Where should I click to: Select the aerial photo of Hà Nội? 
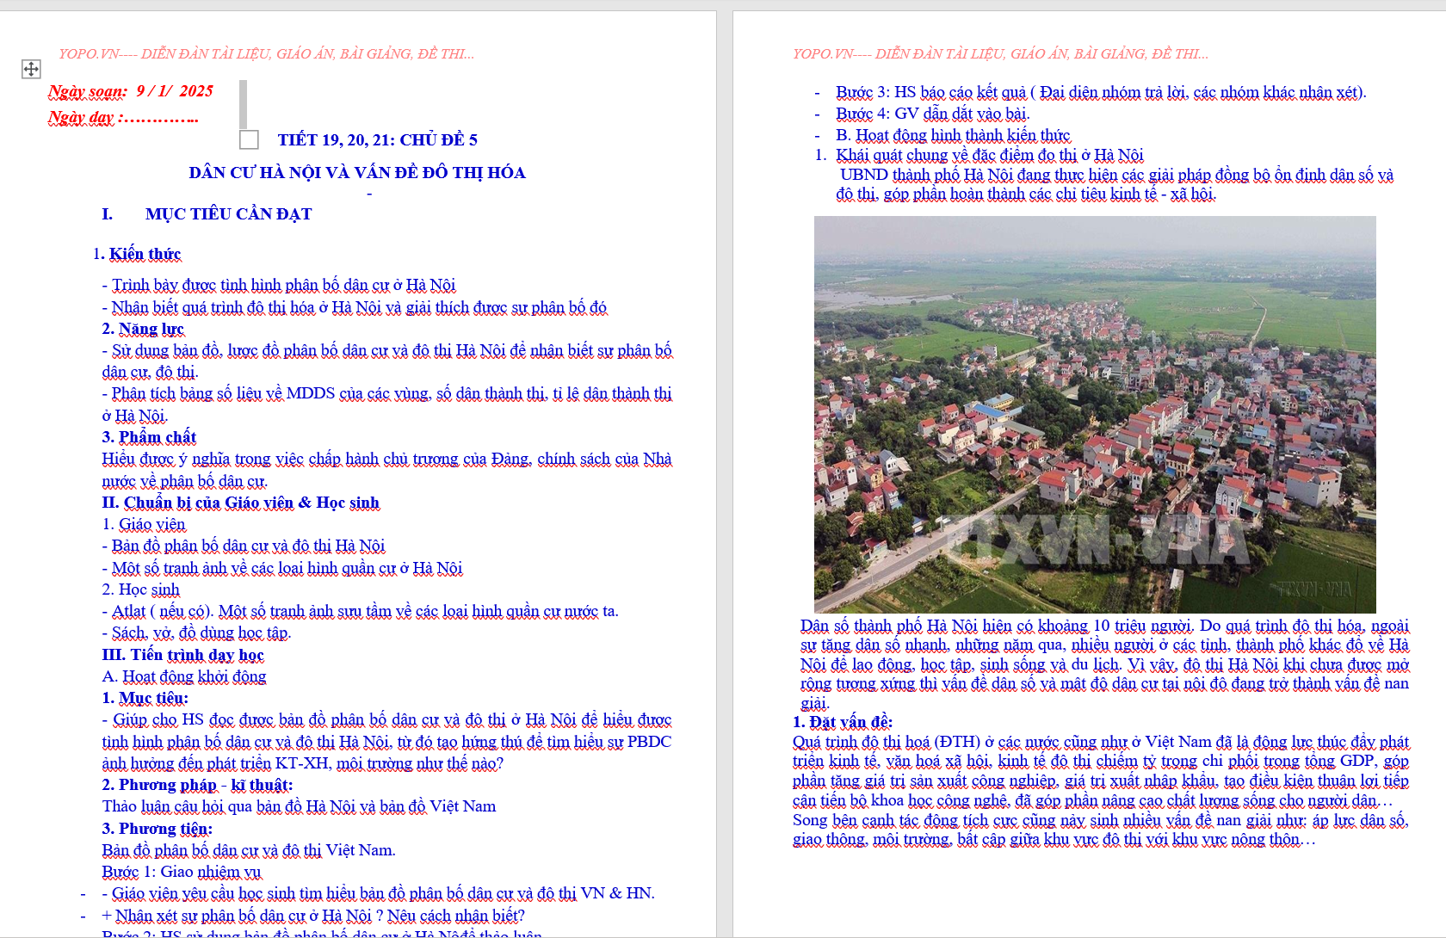click(x=1095, y=414)
